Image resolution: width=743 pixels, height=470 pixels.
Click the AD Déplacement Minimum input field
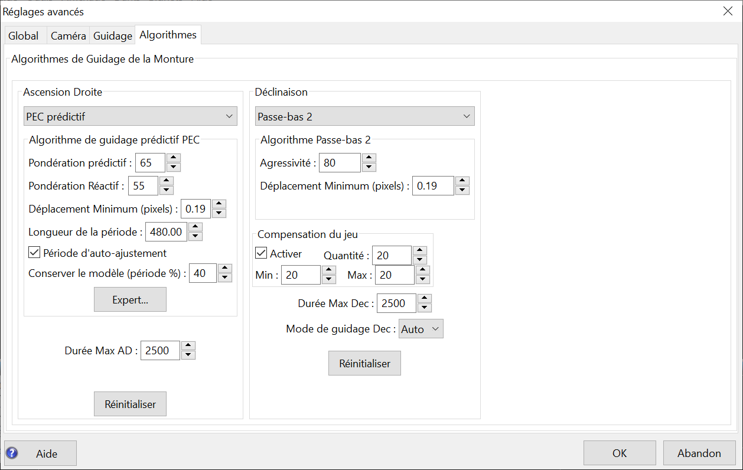point(196,208)
